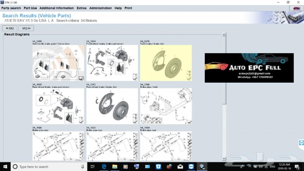Click the results scrollbar up arrow
Image resolution: width=304 pixels, height=171 pixels.
pyautogui.click(x=224, y=35)
